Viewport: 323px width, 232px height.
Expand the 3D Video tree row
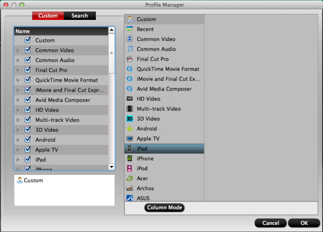coord(18,130)
